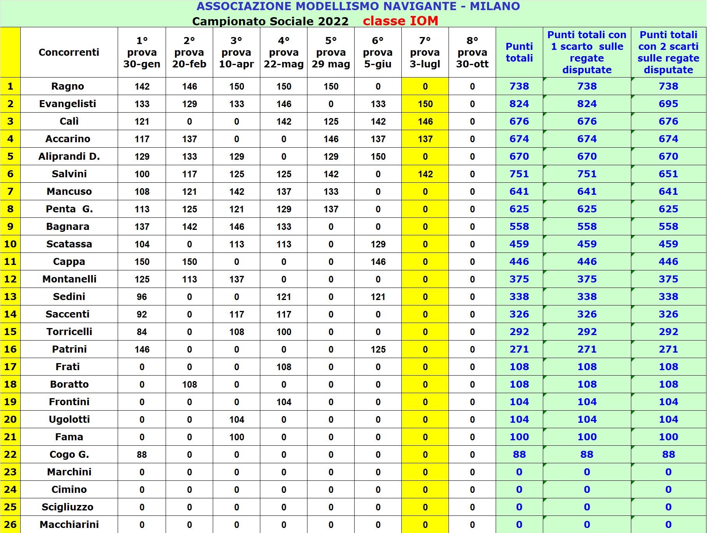Click Bagnara's Punti totali value 558
The height and width of the screenshot is (533, 710).
point(519,227)
